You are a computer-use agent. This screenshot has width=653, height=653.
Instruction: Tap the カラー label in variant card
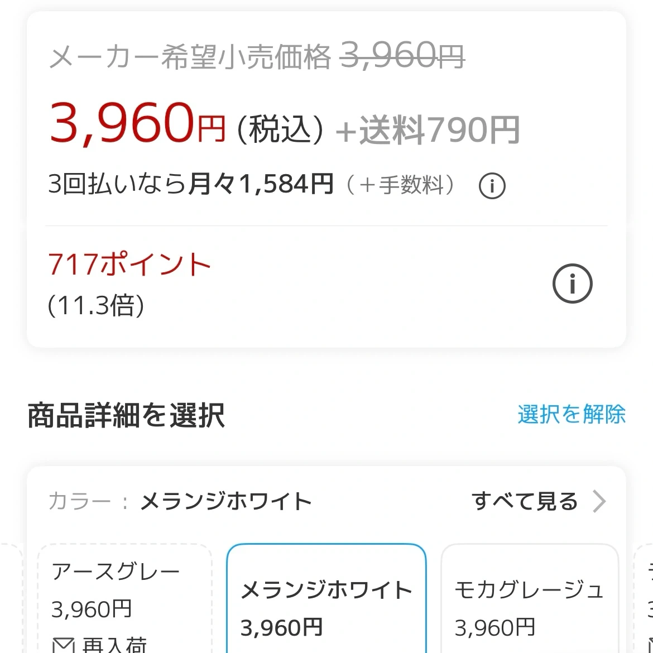pos(80,501)
